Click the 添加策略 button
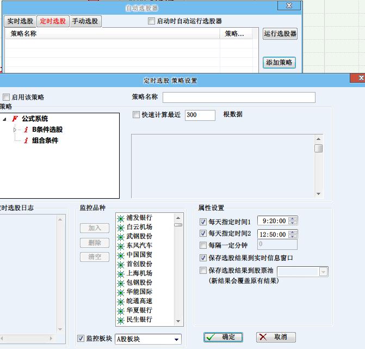 pyautogui.click(x=280, y=63)
